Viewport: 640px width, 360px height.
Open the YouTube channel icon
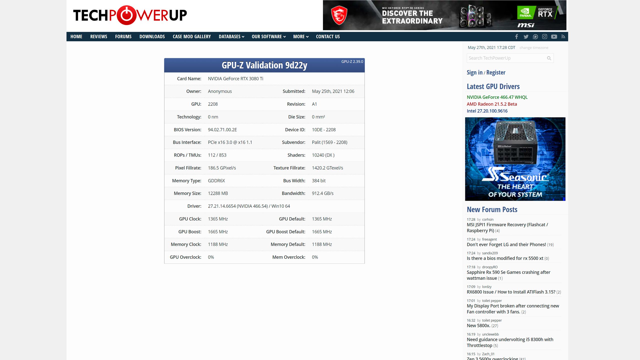click(x=554, y=37)
